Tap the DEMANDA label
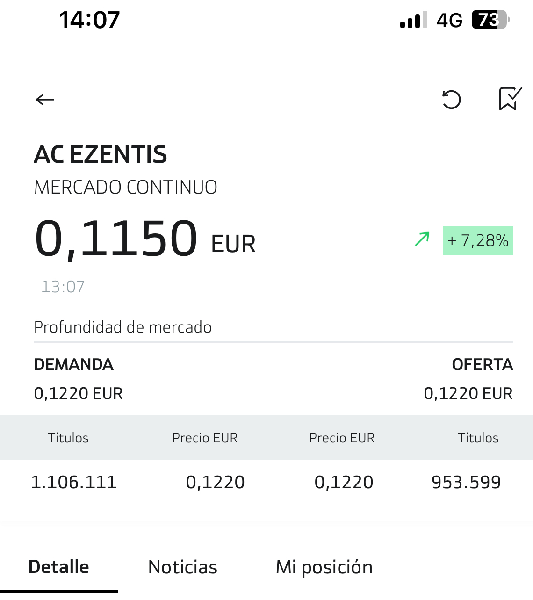This screenshot has height=600, width=533. pos(74,364)
